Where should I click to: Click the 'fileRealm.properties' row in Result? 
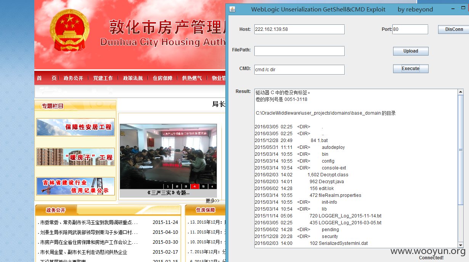308,195
